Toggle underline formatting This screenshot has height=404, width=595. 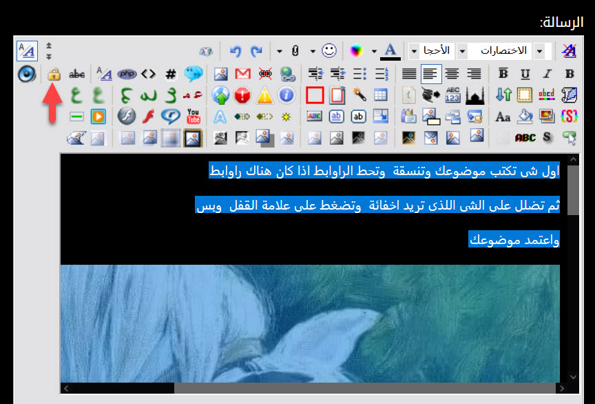click(x=525, y=73)
